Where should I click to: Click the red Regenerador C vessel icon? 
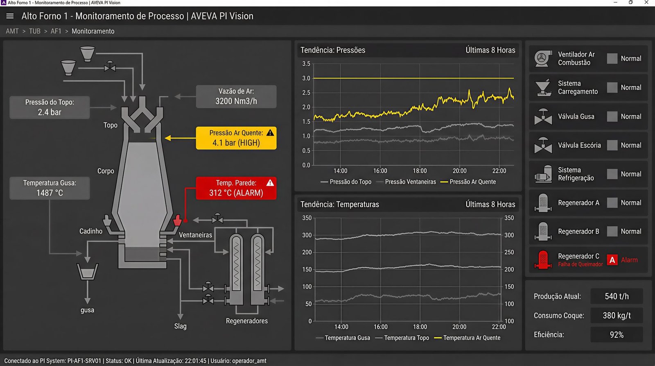543,260
